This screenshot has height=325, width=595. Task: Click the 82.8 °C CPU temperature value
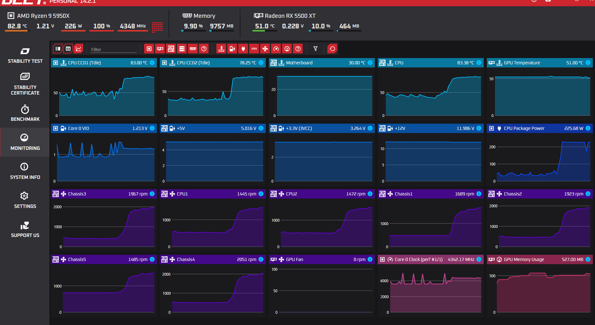[17, 26]
